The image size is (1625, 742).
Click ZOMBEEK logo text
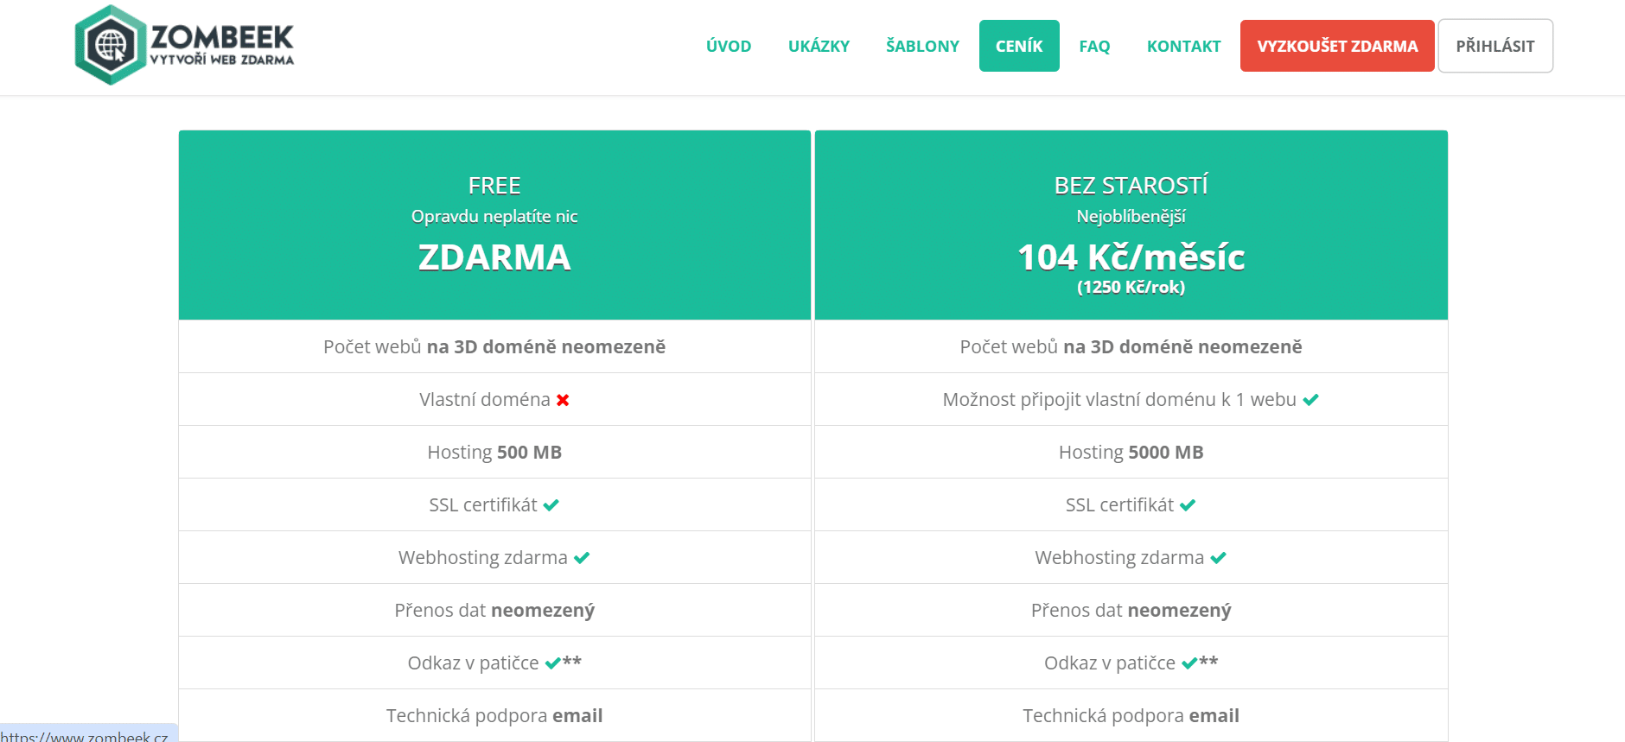(x=222, y=37)
